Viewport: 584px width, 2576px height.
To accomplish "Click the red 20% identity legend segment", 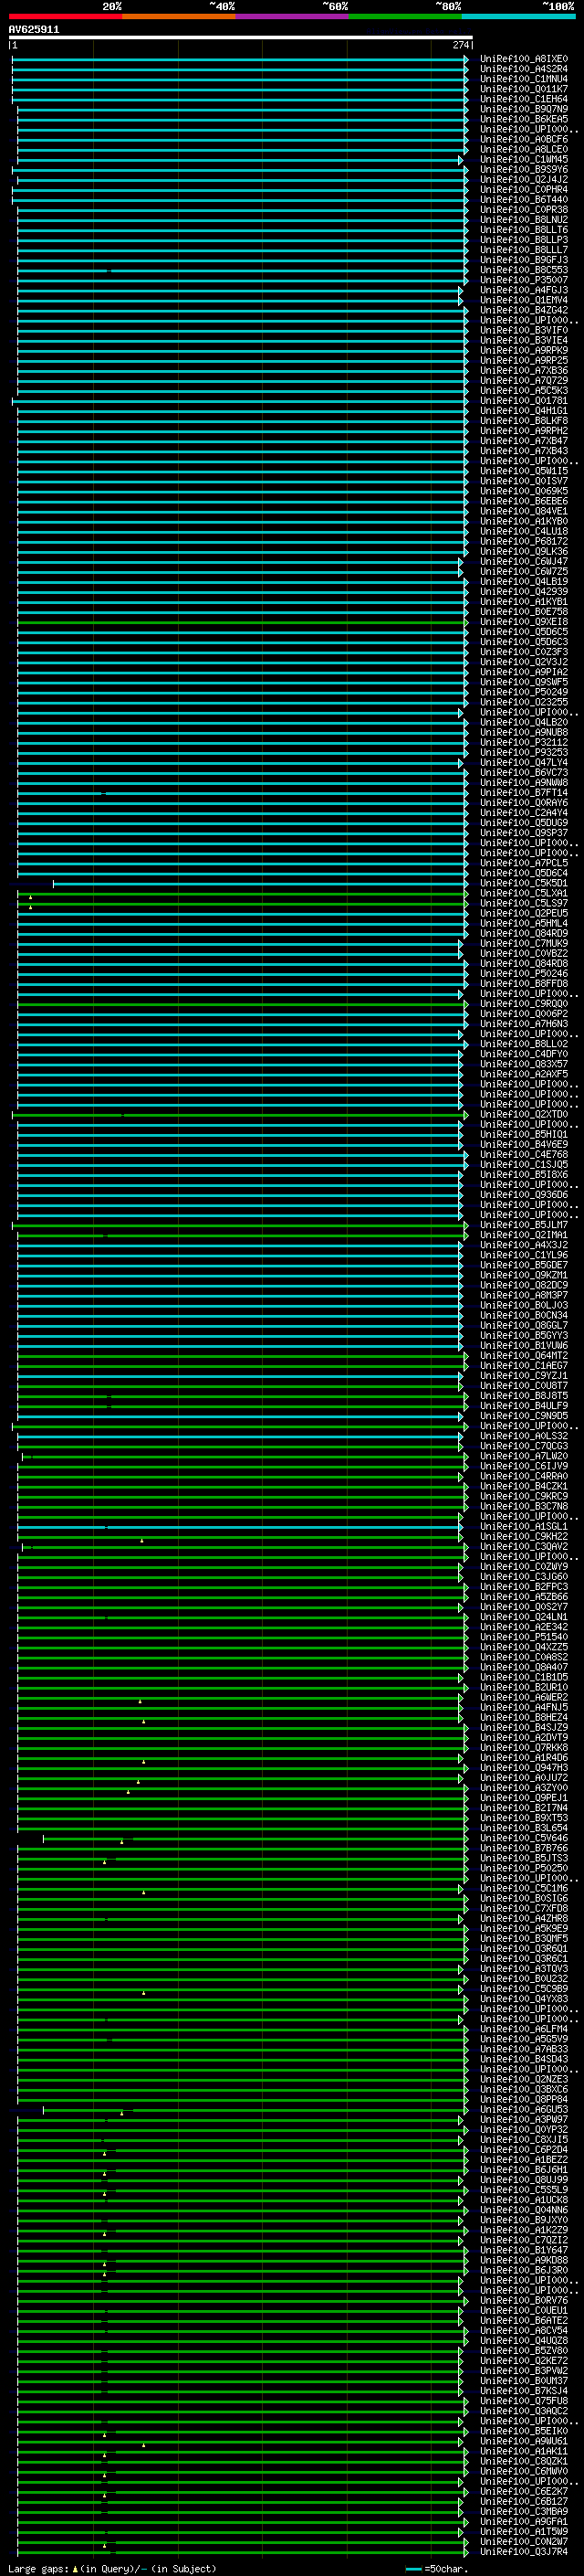I will click(x=65, y=16).
